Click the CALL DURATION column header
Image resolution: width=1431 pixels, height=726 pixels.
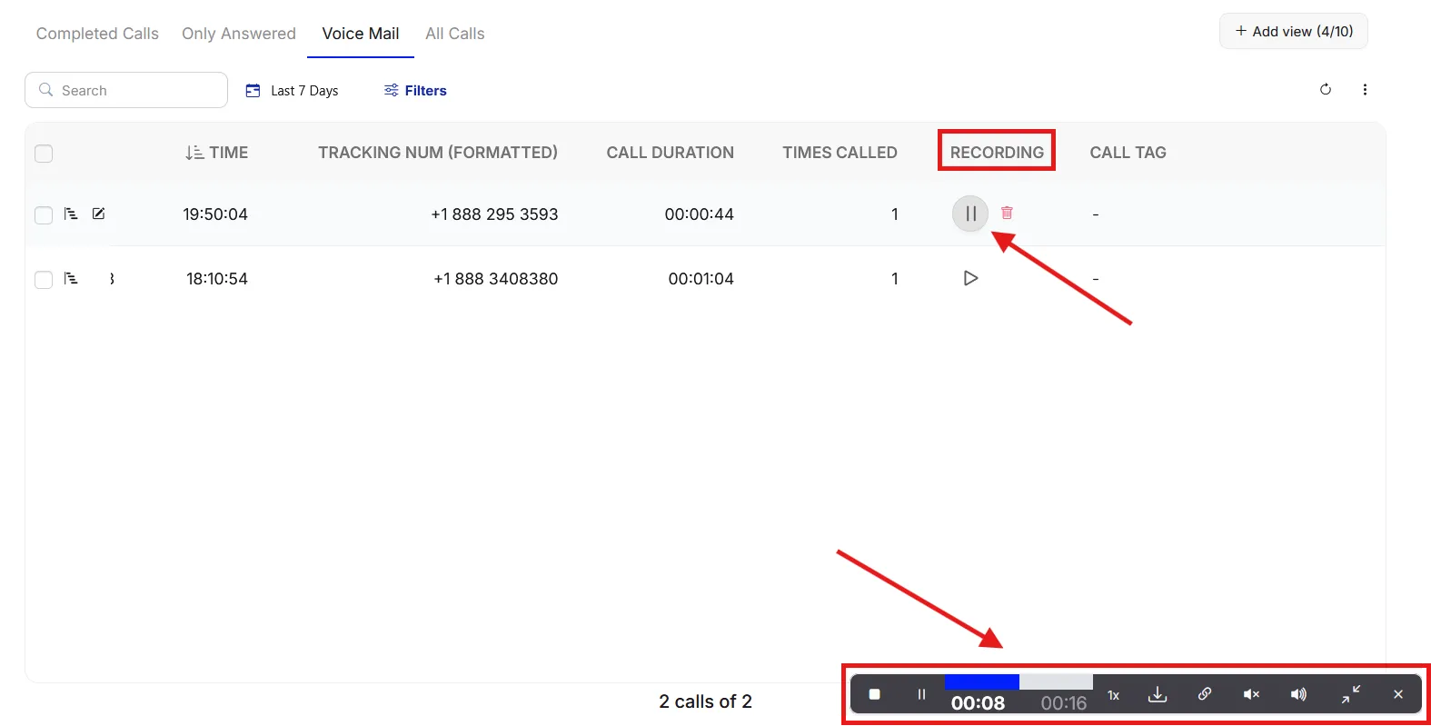click(671, 153)
